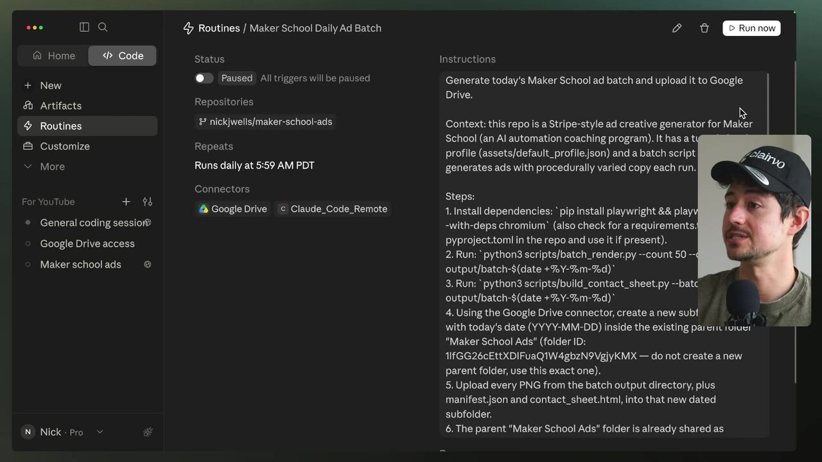Click the 'For YouTube' section label
This screenshot has width=822, height=462.
point(48,201)
